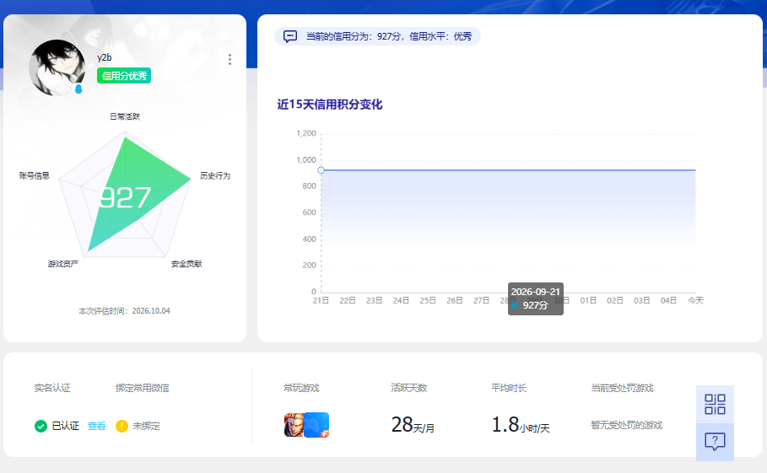
Task: Select the chart data point at 21日
Action: (x=321, y=170)
